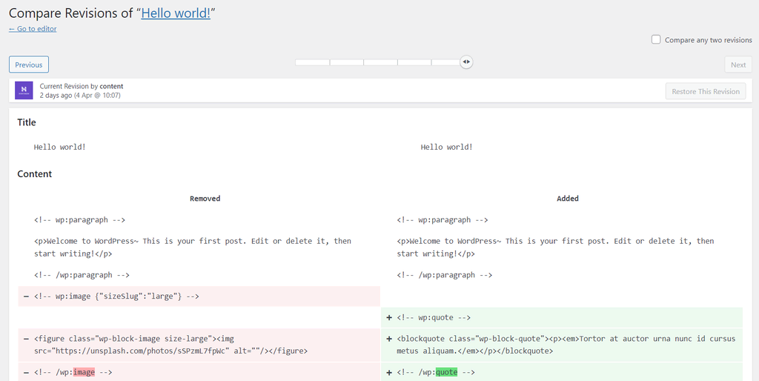Click the middle segment of the revision slider
759x381 pixels.
(380, 62)
